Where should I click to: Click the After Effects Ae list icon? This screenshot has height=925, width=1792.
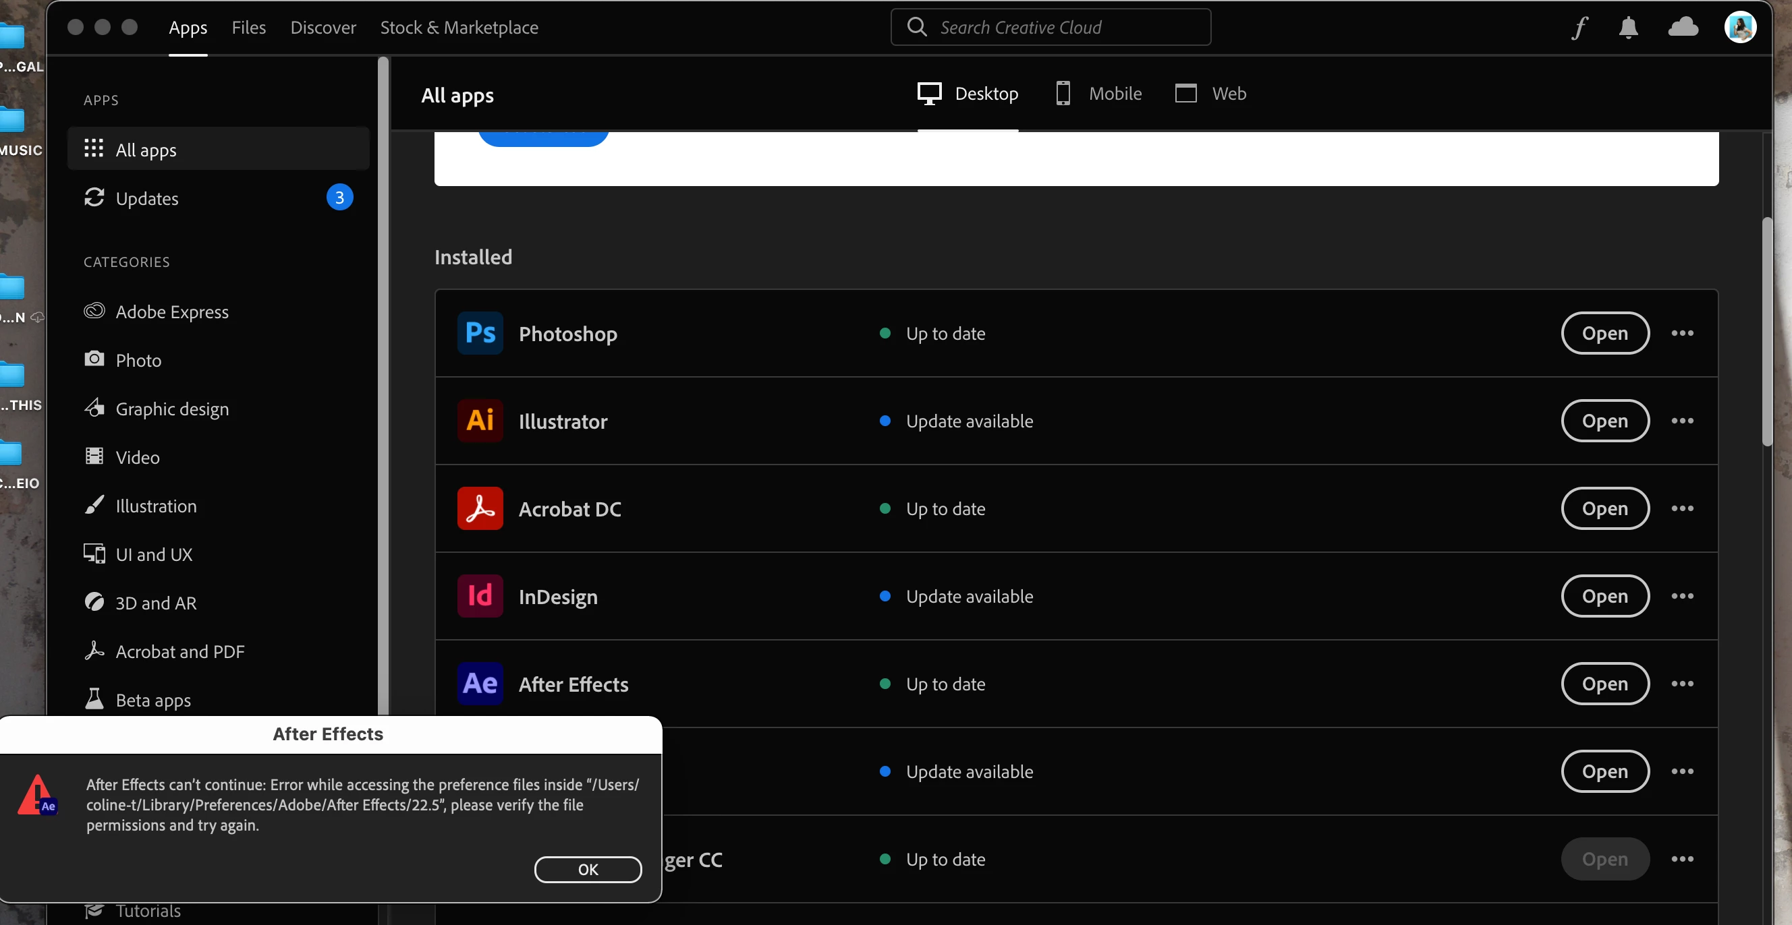[x=480, y=684]
